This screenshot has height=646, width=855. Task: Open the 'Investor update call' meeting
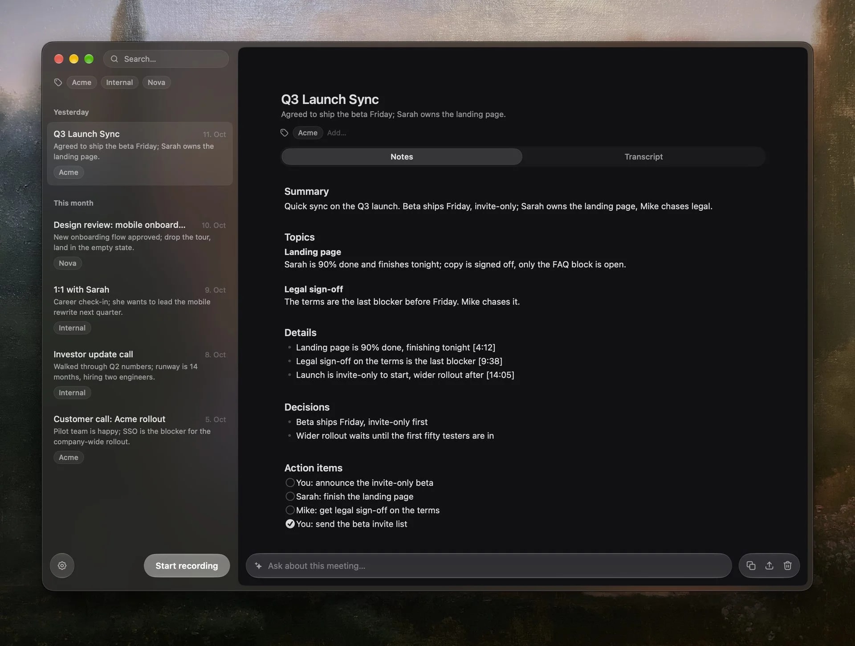(139, 373)
